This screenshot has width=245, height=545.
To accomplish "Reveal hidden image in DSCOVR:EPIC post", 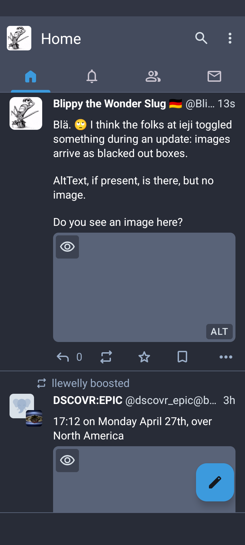I will (67, 460).
